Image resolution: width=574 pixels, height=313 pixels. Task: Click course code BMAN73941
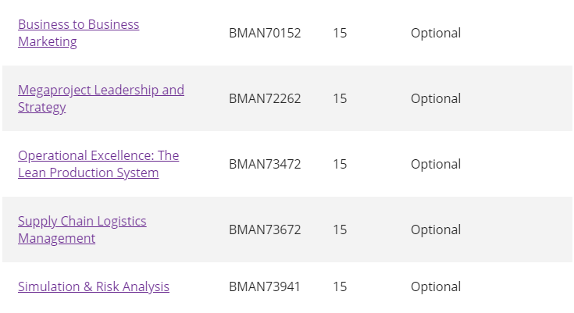[x=265, y=286]
